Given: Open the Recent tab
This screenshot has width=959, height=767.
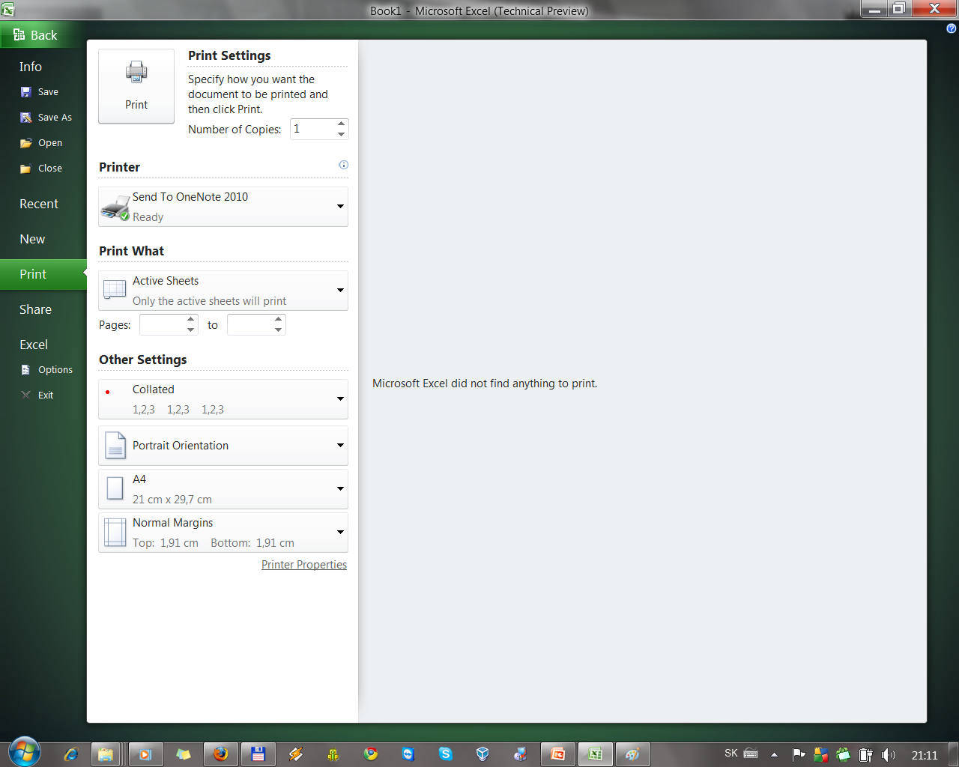Looking at the screenshot, I should click(39, 204).
